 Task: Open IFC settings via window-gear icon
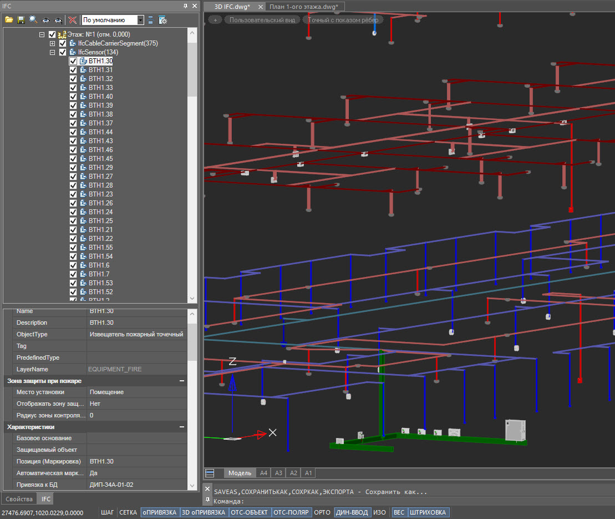162,20
